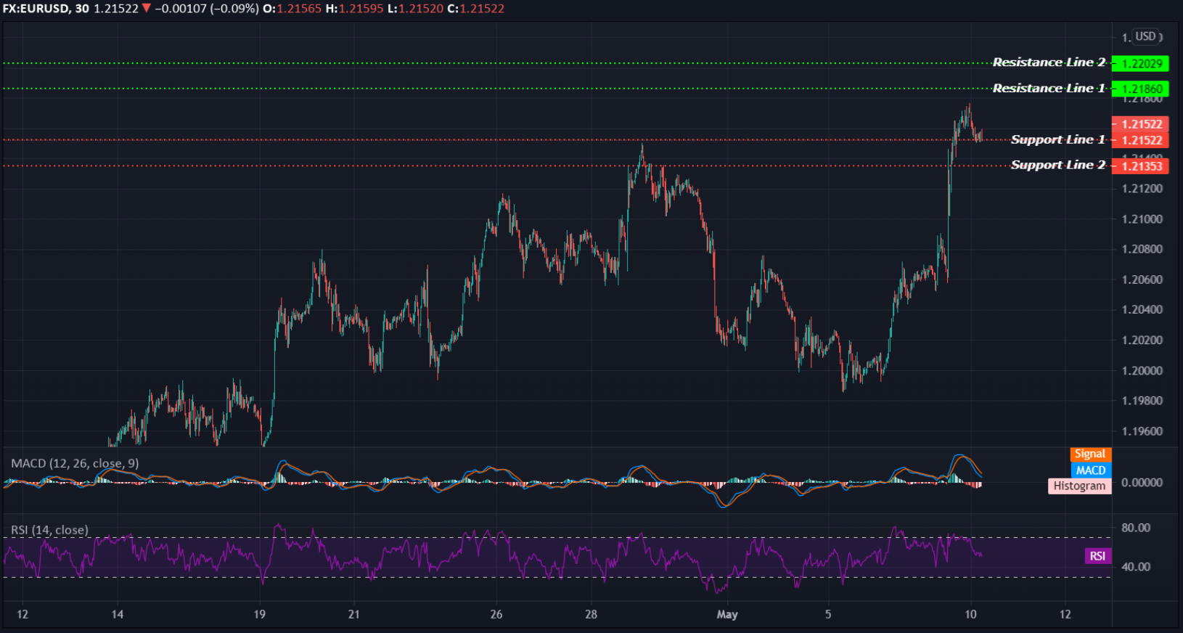
Task: Click the red 1.21353 price tag
Action: coord(1140,166)
